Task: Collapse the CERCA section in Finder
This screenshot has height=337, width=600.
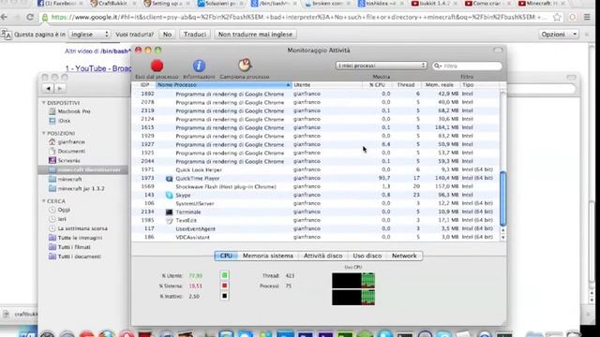Action: coord(44,200)
